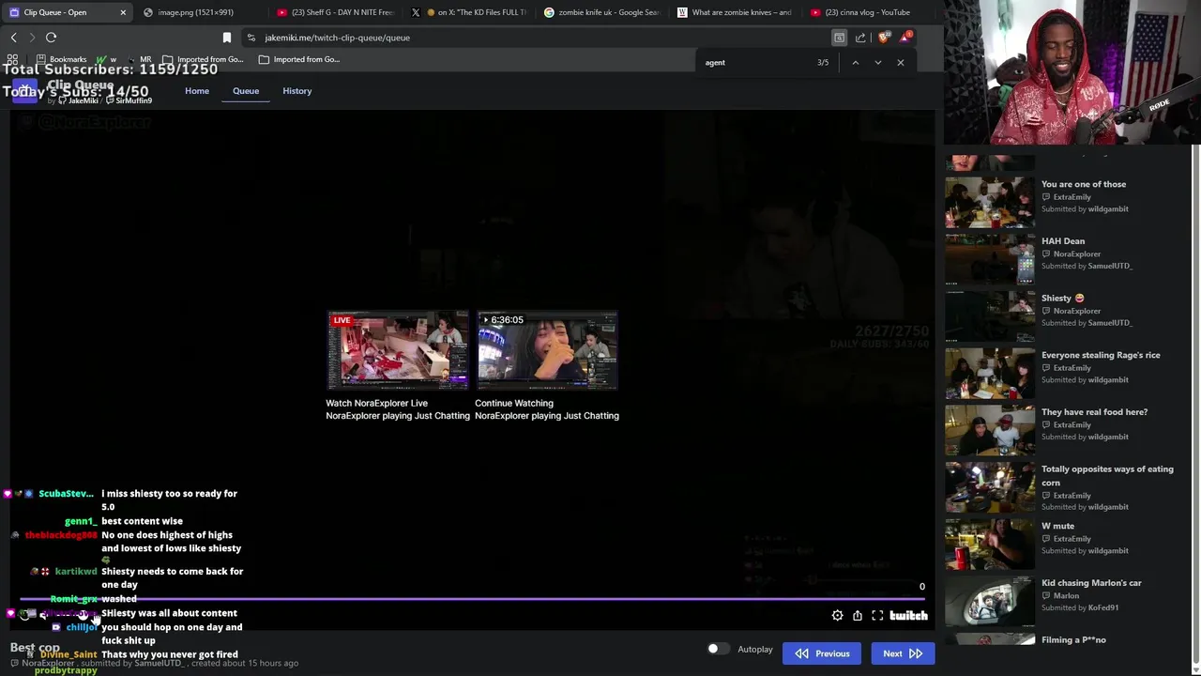Image resolution: width=1201 pixels, height=676 pixels.
Task: Click the address bar URL
Action: [x=337, y=38]
